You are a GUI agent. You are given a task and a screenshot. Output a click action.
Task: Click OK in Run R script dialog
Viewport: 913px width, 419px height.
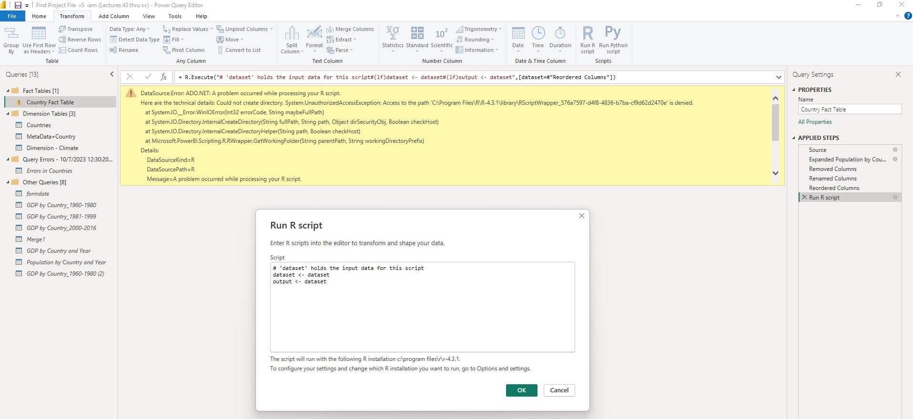(521, 390)
